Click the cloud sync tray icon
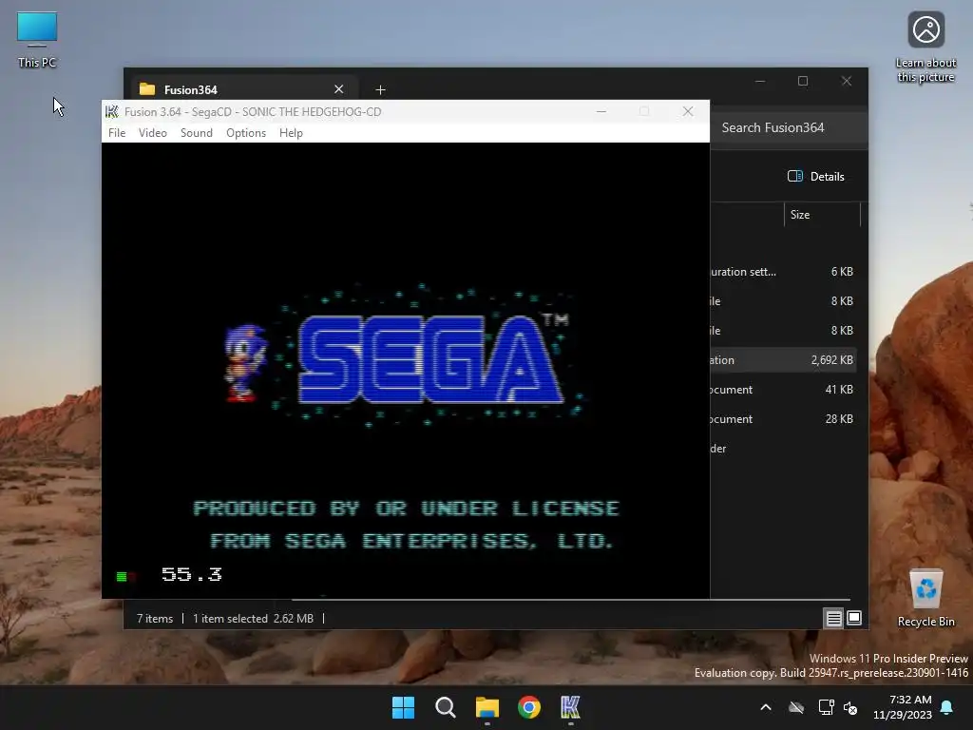The height and width of the screenshot is (730, 973). (x=796, y=707)
